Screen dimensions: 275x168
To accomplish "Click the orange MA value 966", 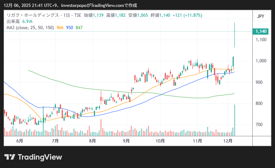I will (60, 27).
